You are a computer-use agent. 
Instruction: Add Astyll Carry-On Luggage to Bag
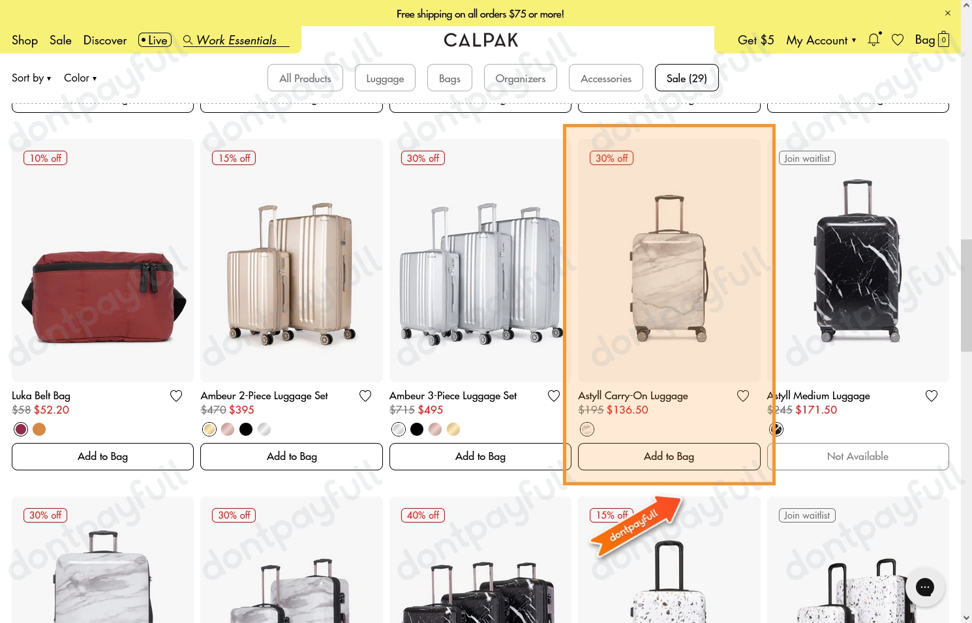(x=669, y=456)
